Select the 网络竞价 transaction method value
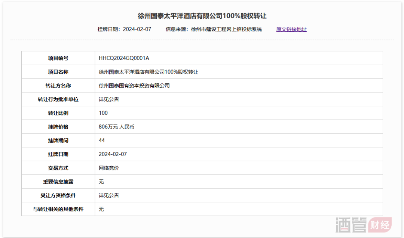The width and height of the screenshot is (404, 238). [x=109, y=168]
